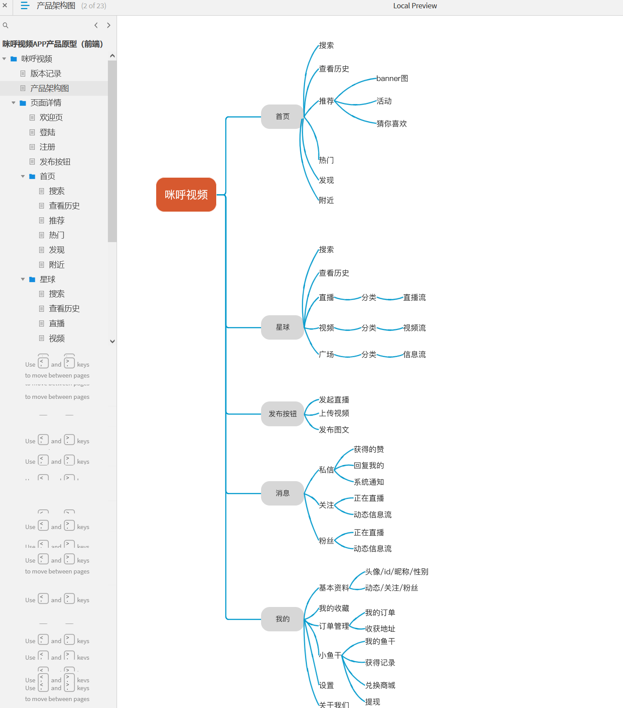Open 查看历史 page under 首页 folder
Screen dimensions: 623x708
click(x=64, y=206)
